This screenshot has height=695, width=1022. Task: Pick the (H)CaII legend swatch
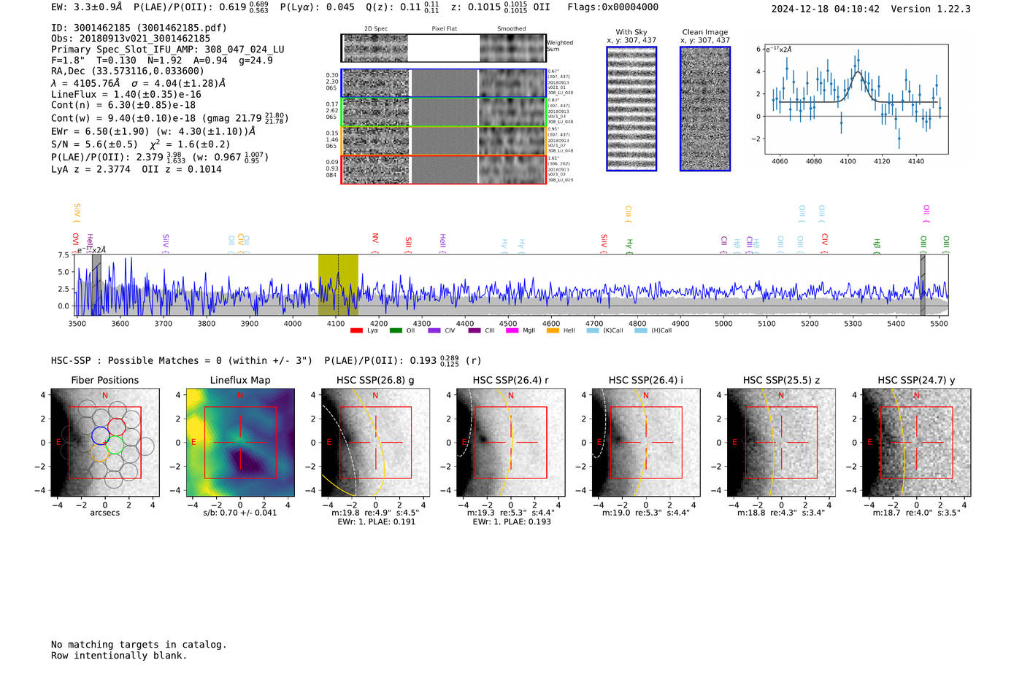point(641,331)
